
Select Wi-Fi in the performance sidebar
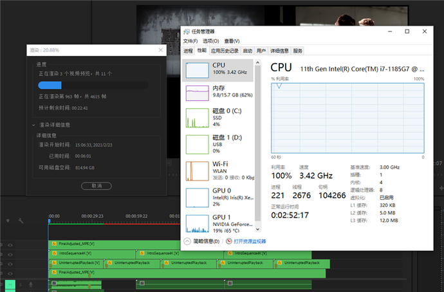[x=218, y=170]
